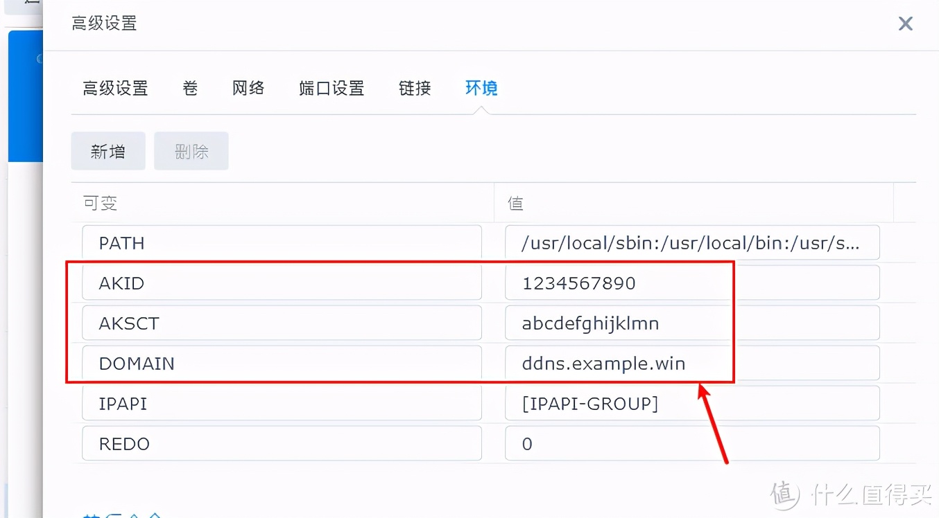This screenshot has width=939, height=518.
Task: Select the currently active 环境 tab
Action: (481, 88)
